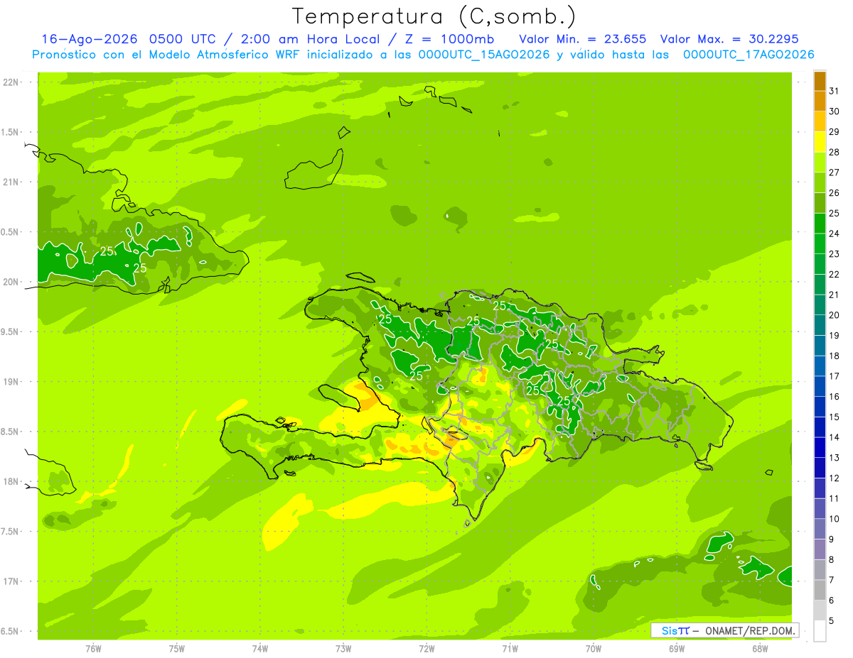Click the "18N" latitude label
Viewport: 853px width, 658px height.
pos(11,482)
